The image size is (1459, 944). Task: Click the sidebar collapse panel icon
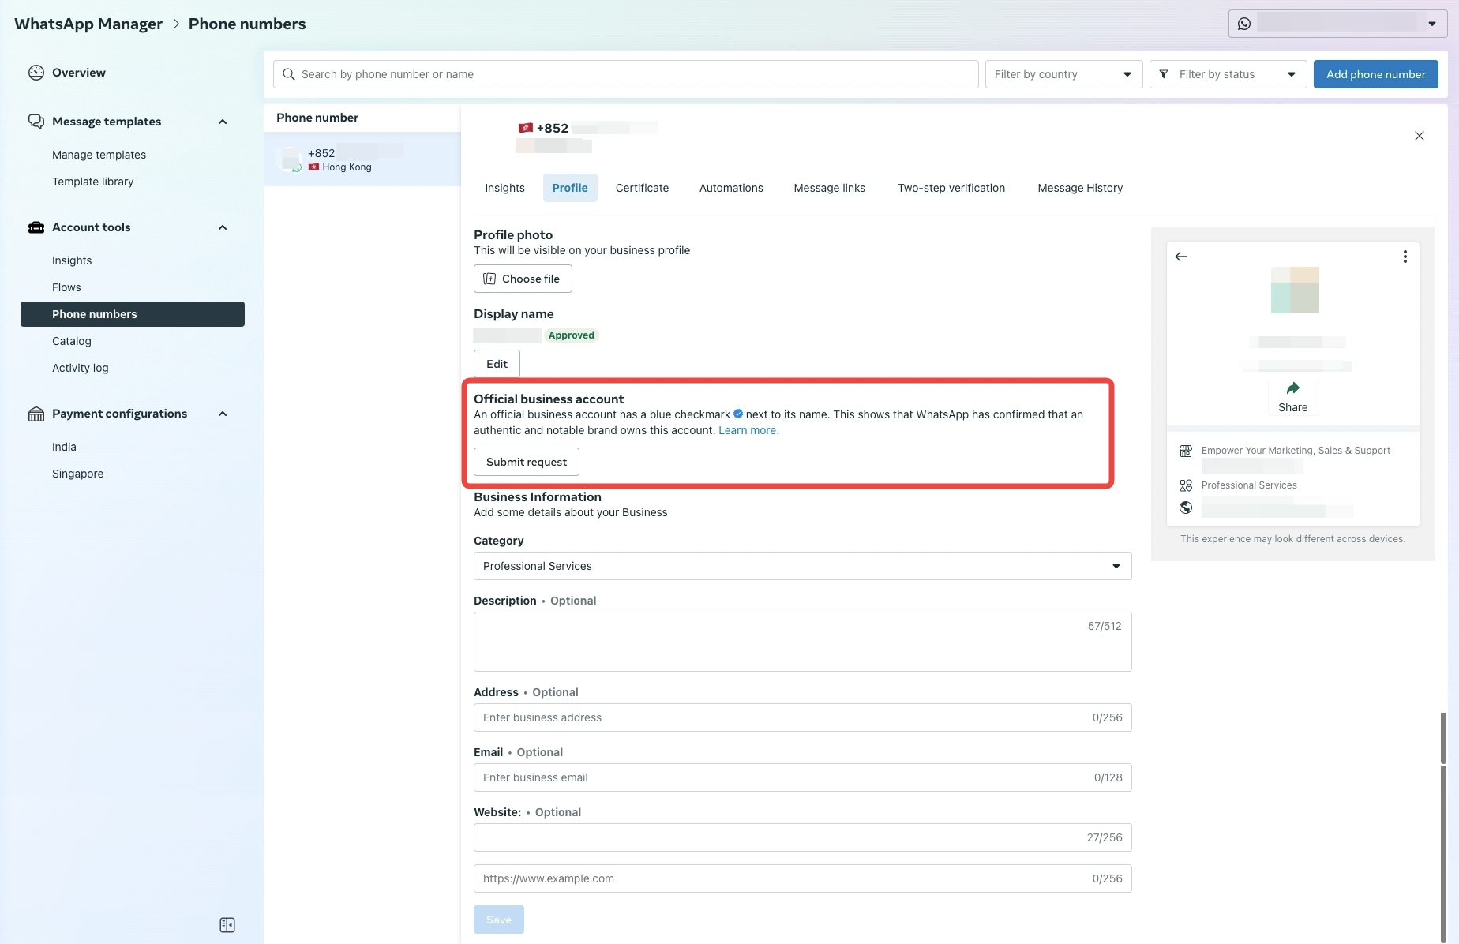[x=227, y=925]
